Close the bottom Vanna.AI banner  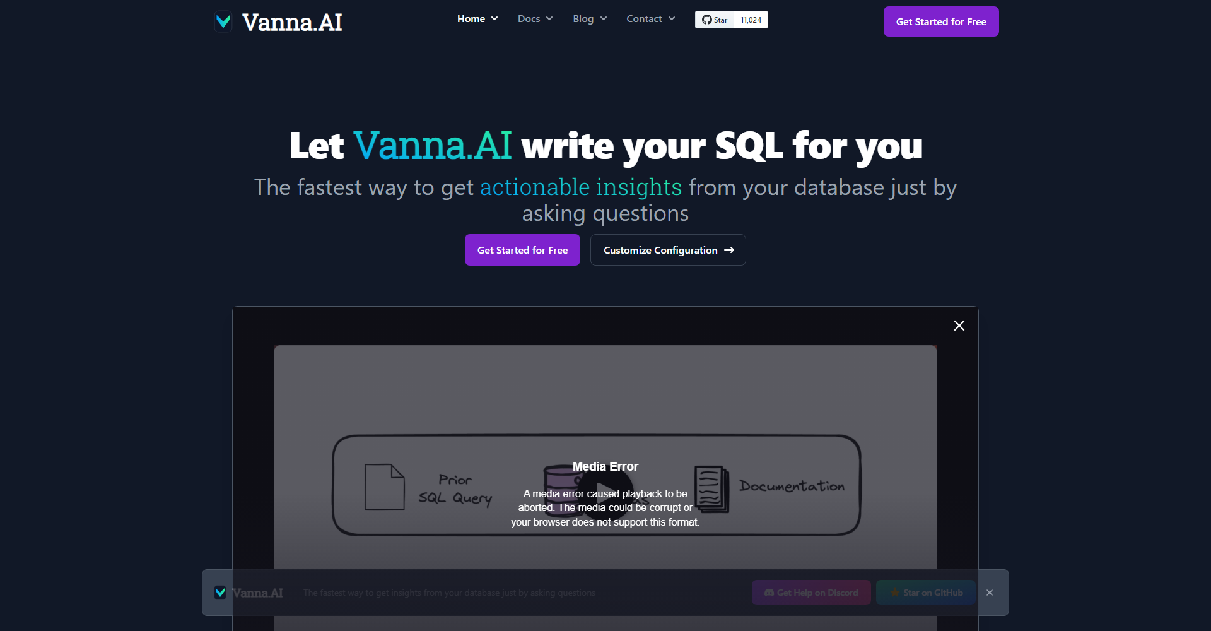(x=990, y=593)
